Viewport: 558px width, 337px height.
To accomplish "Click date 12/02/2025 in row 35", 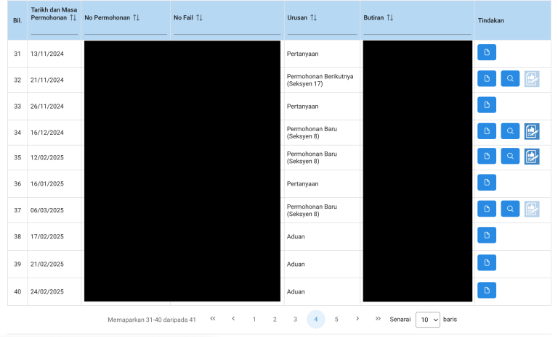I will point(47,158).
